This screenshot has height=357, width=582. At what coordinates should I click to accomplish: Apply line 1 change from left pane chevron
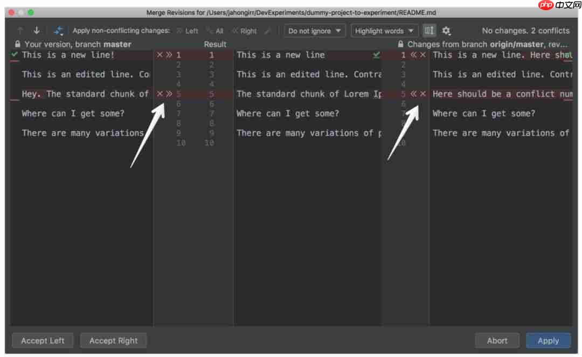168,54
